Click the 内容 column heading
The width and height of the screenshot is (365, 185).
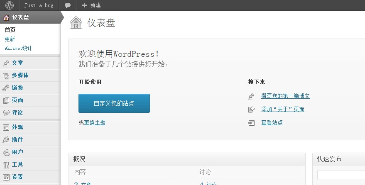[x=80, y=172]
